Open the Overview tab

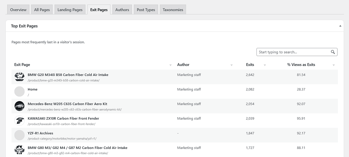(18, 10)
